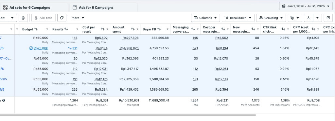Open Bayar FB column options arrow
Image resolution: width=335 pixels, height=121 pixels.
click(x=168, y=29)
